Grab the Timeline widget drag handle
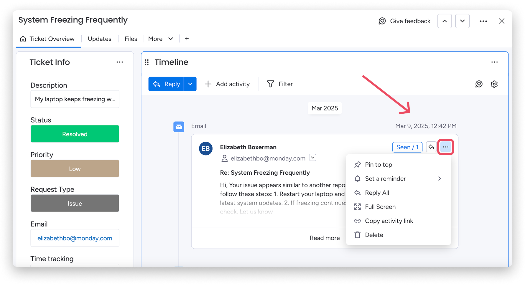This screenshot has height=286, width=525. [x=147, y=62]
